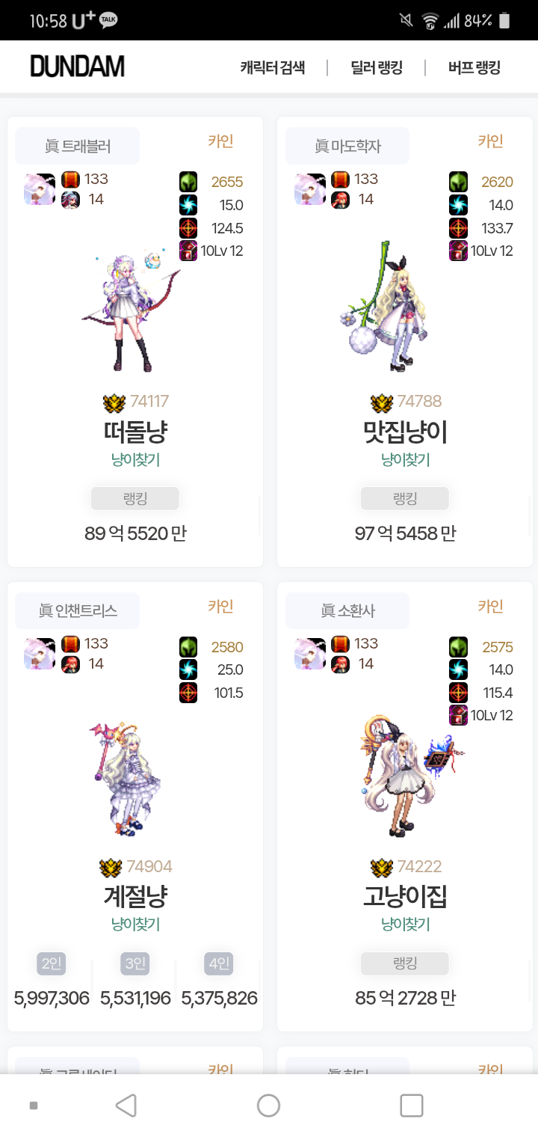Tap the gold crest icon beside 74117
This screenshot has height=1137, width=538.
coord(114,402)
